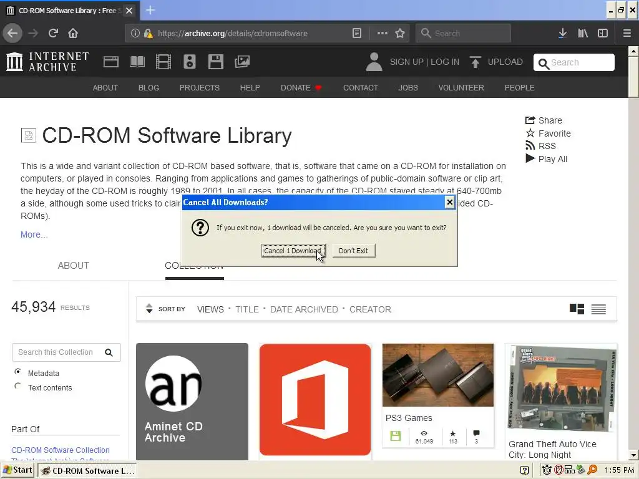Click the Search this Collection field

coord(57,352)
